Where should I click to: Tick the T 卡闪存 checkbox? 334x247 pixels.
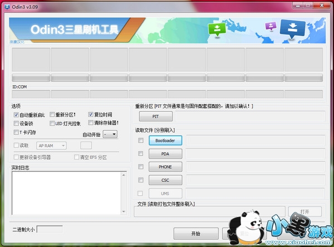(16, 132)
